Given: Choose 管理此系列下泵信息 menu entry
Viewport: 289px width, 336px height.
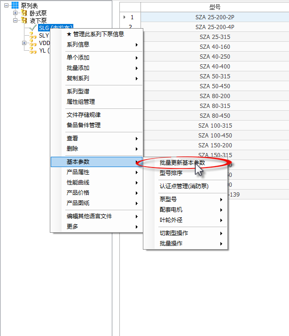Looking at the screenshot, I should click(x=96, y=34).
